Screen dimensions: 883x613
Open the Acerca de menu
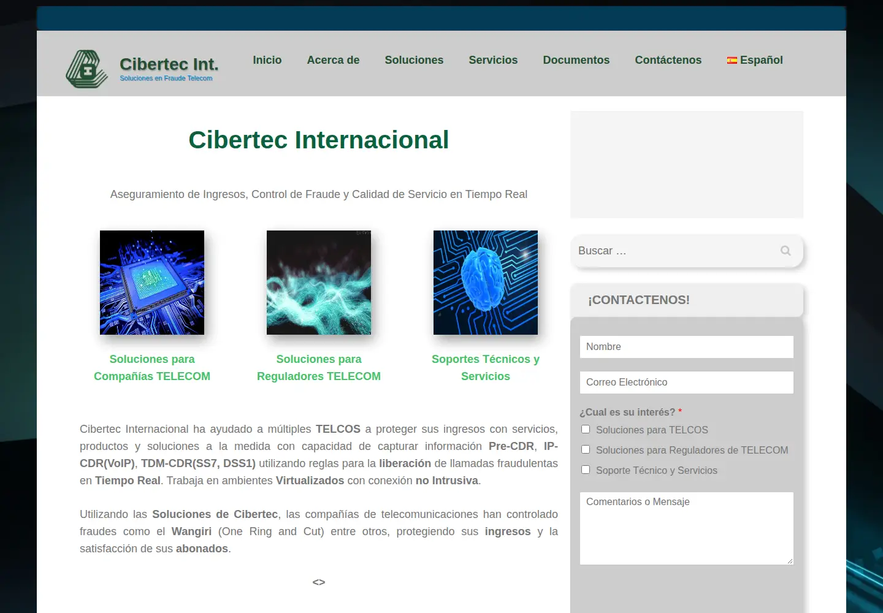point(333,60)
